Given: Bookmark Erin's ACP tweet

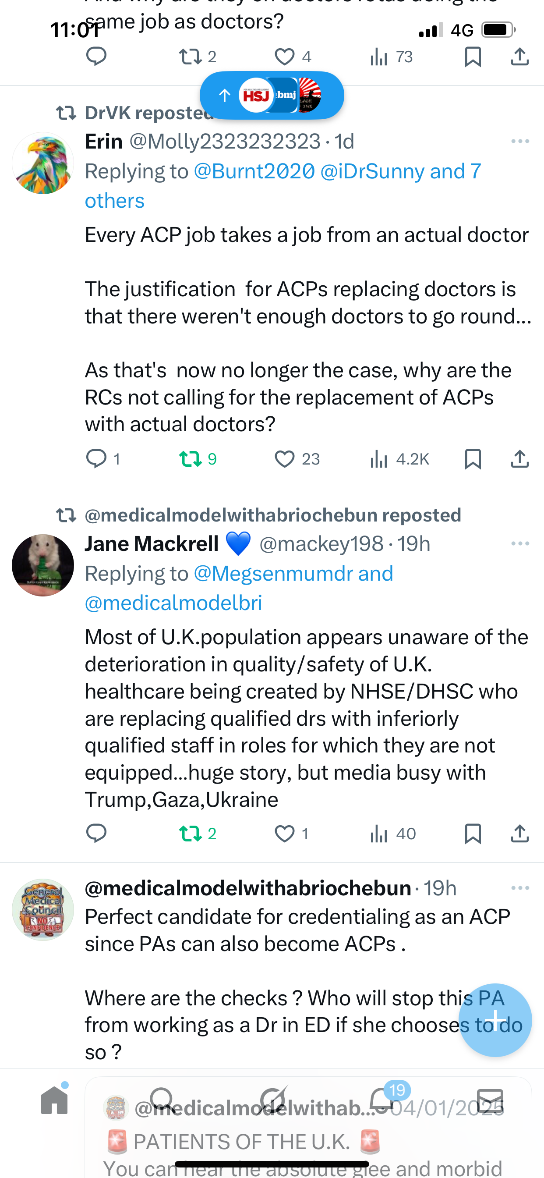Looking at the screenshot, I should click(473, 459).
